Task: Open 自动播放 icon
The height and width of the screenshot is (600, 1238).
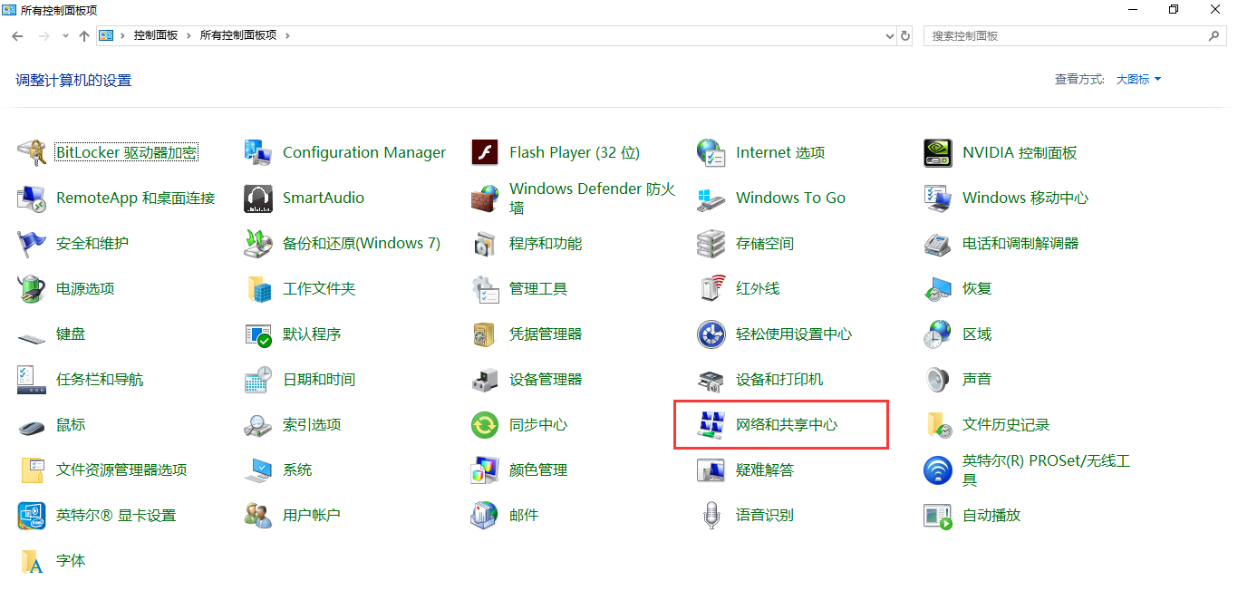Action: click(x=938, y=515)
